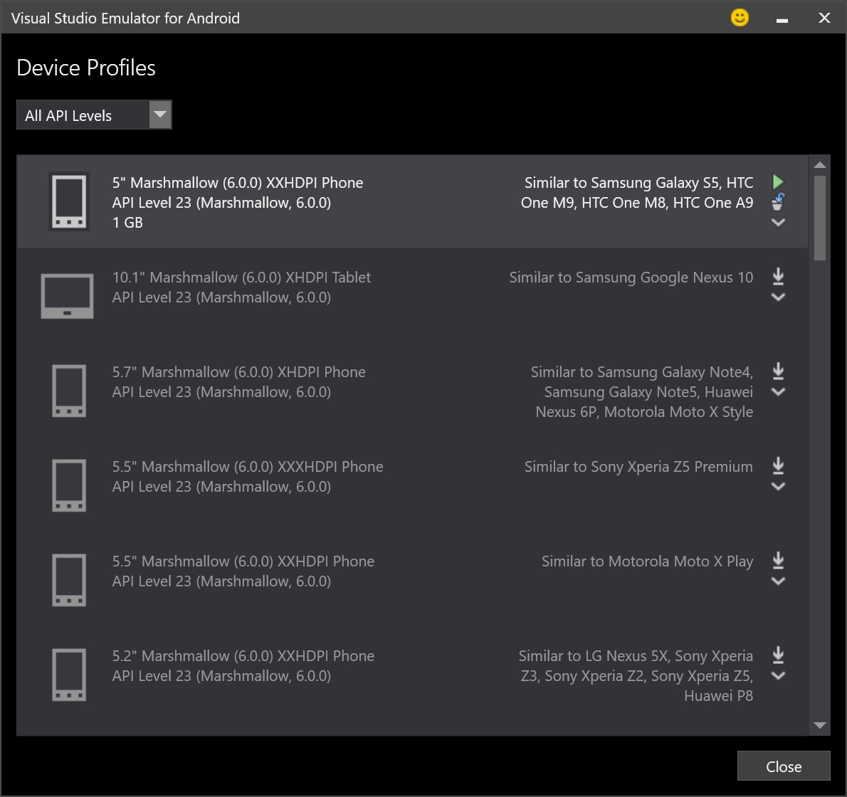
Task: Download the 5.5" Marshmallow XXXHDPI Phone profile
Action: coord(778,465)
